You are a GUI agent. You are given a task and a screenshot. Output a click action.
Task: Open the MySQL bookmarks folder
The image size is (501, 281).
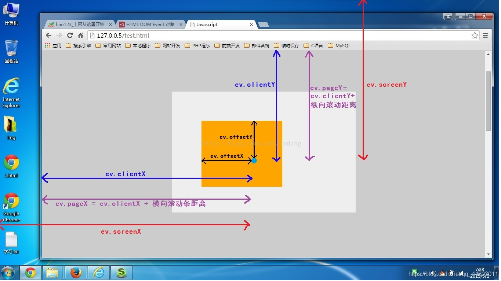click(339, 45)
